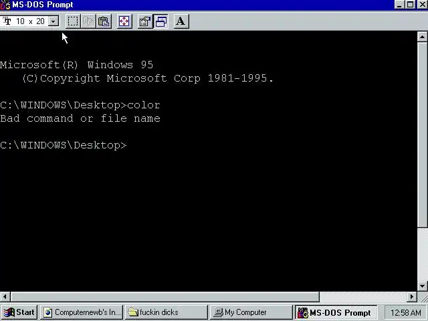
Task: Click the vertical scrollbar up arrow
Action: pos(422,37)
